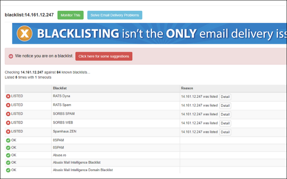The image size is (287, 179).
Task: Click the blacklist:14.161.12.247 heading
Action: click(x=29, y=15)
